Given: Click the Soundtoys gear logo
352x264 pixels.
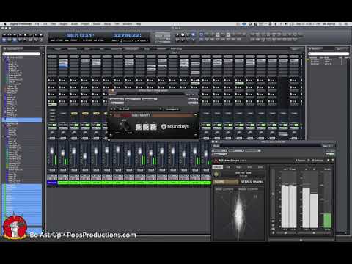Looking at the screenshot, I should pyautogui.click(x=164, y=127).
